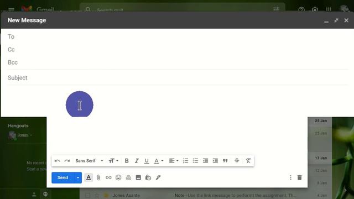Discard the draft with trash icon

pos(300,177)
